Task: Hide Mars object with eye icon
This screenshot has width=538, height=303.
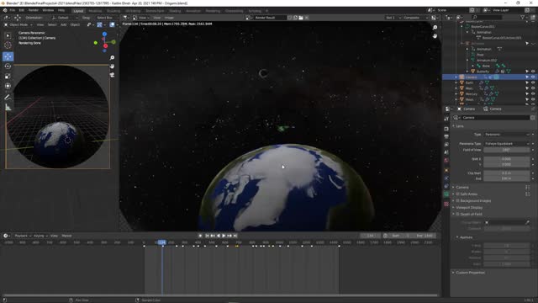Action: 533,88
